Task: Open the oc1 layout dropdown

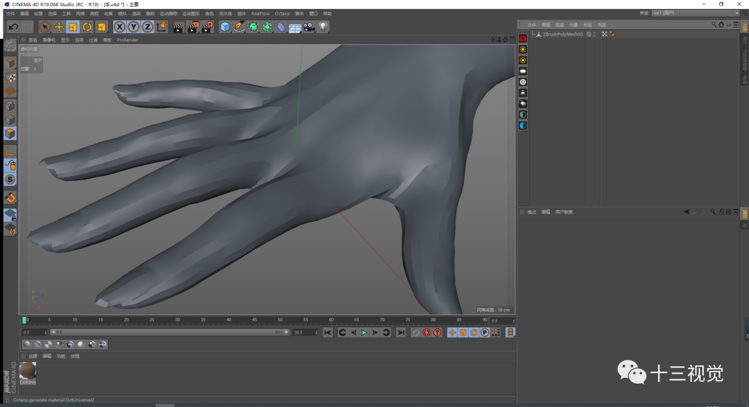Action: [696, 13]
